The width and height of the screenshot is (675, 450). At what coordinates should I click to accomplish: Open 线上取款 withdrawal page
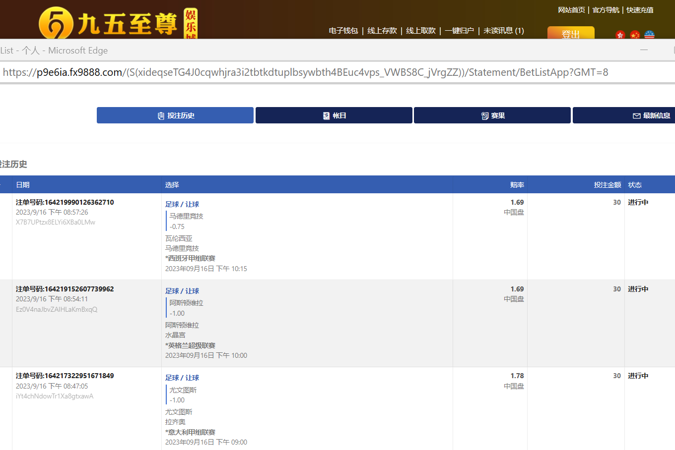coord(420,31)
